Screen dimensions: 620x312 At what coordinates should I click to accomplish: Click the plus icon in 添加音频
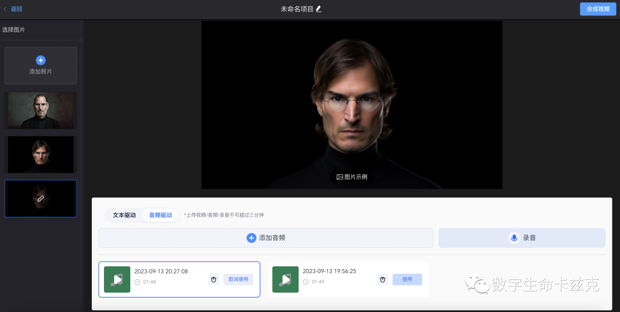[x=251, y=238]
